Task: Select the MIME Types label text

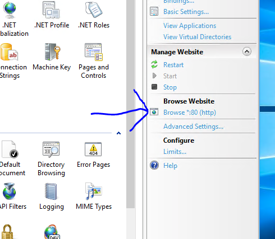Action: tap(94, 207)
